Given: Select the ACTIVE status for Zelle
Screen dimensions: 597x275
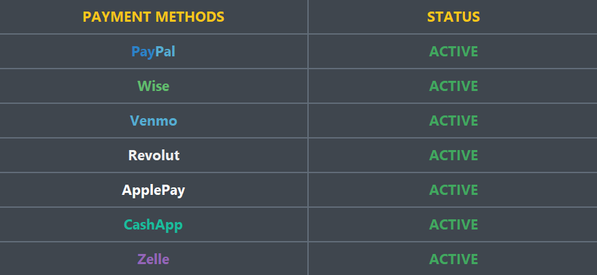Looking at the screenshot, I should [x=454, y=259].
